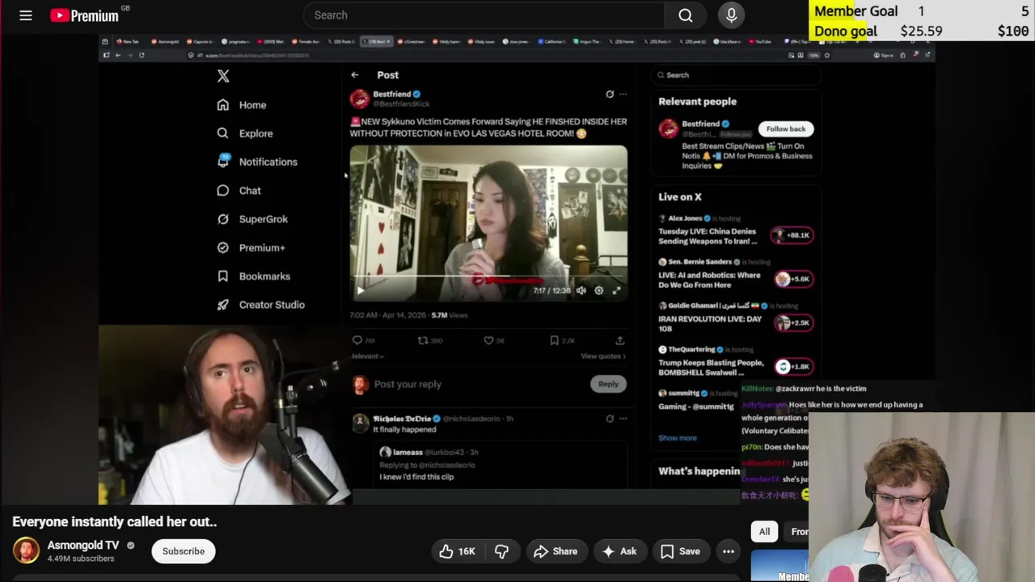
Task: Open Creator Studio in X sidebar
Action: pos(260,305)
